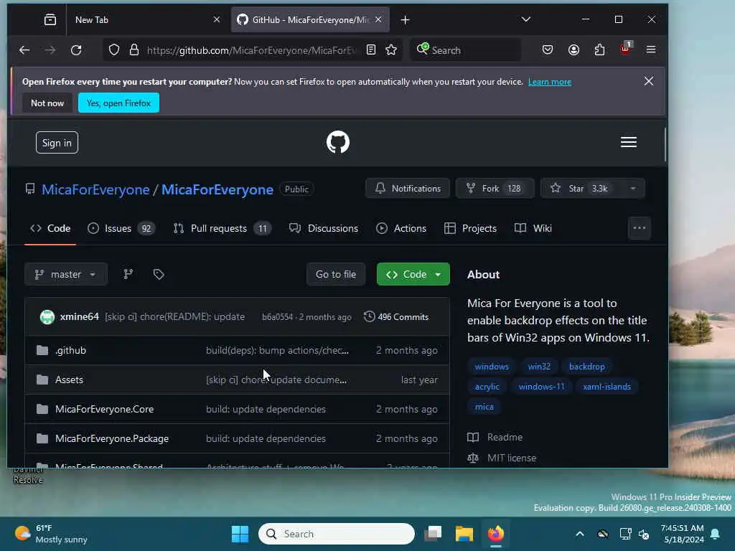This screenshot has width=735, height=551.
Task: Click the branches icon next to master
Action: (x=128, y=274)
